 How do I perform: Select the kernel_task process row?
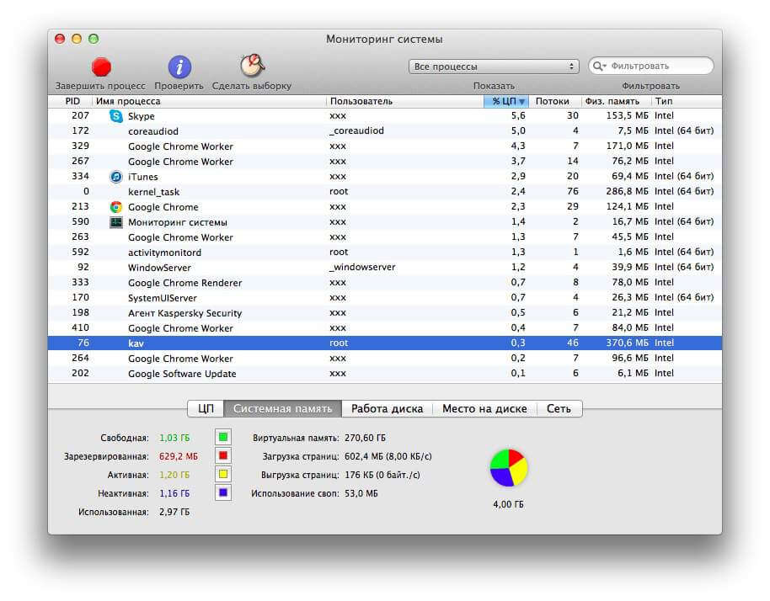click(x=385, y=192)
